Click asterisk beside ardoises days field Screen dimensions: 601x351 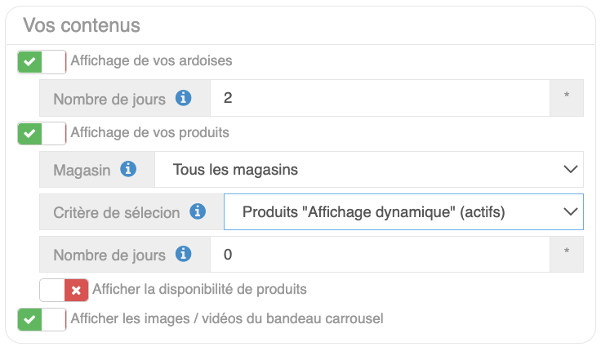tap(567, 99)
